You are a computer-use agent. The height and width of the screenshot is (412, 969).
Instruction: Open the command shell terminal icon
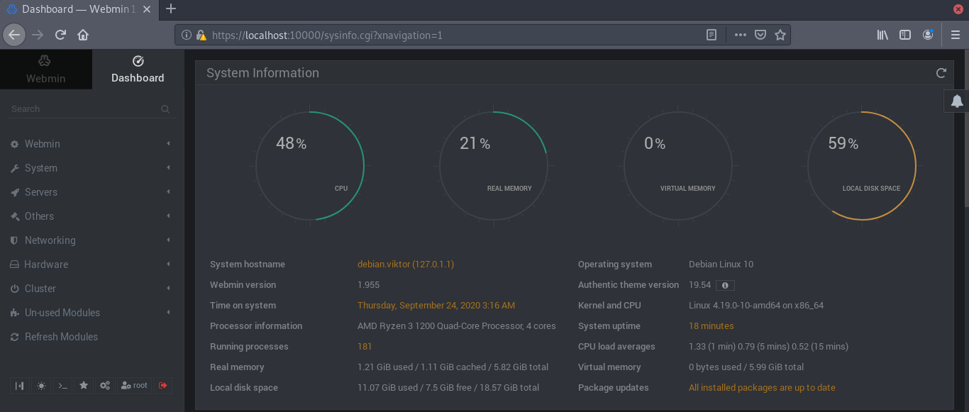(x=62, y=386)
